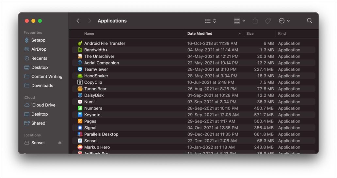Click the Pages app icon
Screen dimensions: 337x178
80,121
